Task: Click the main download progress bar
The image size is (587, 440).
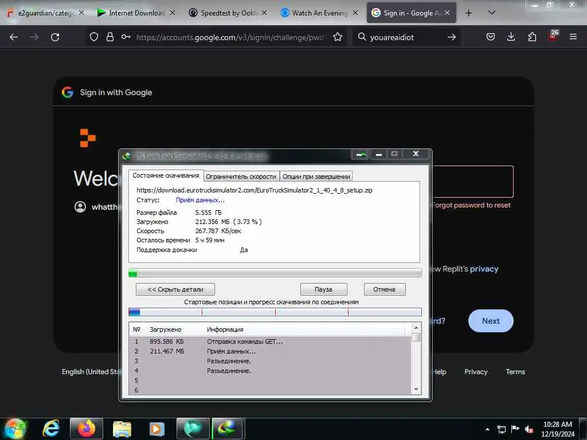Action: (275, 273)
